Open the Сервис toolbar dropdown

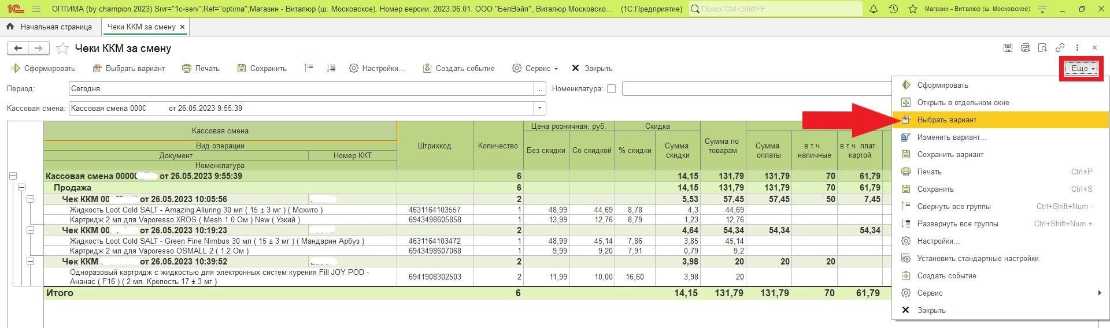click(535, 68)
